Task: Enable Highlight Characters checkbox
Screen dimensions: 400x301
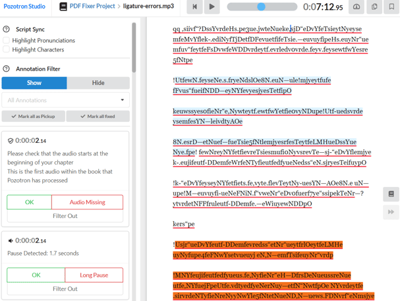Action: point(7,50)
